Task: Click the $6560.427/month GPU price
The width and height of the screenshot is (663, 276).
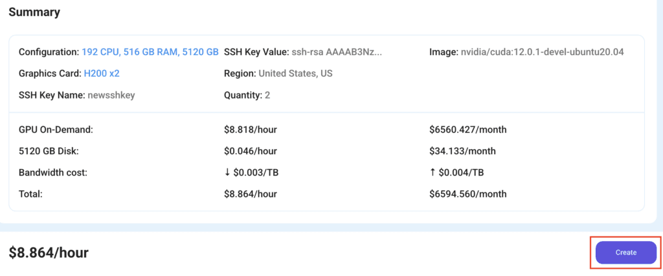Action: [467, 130]
